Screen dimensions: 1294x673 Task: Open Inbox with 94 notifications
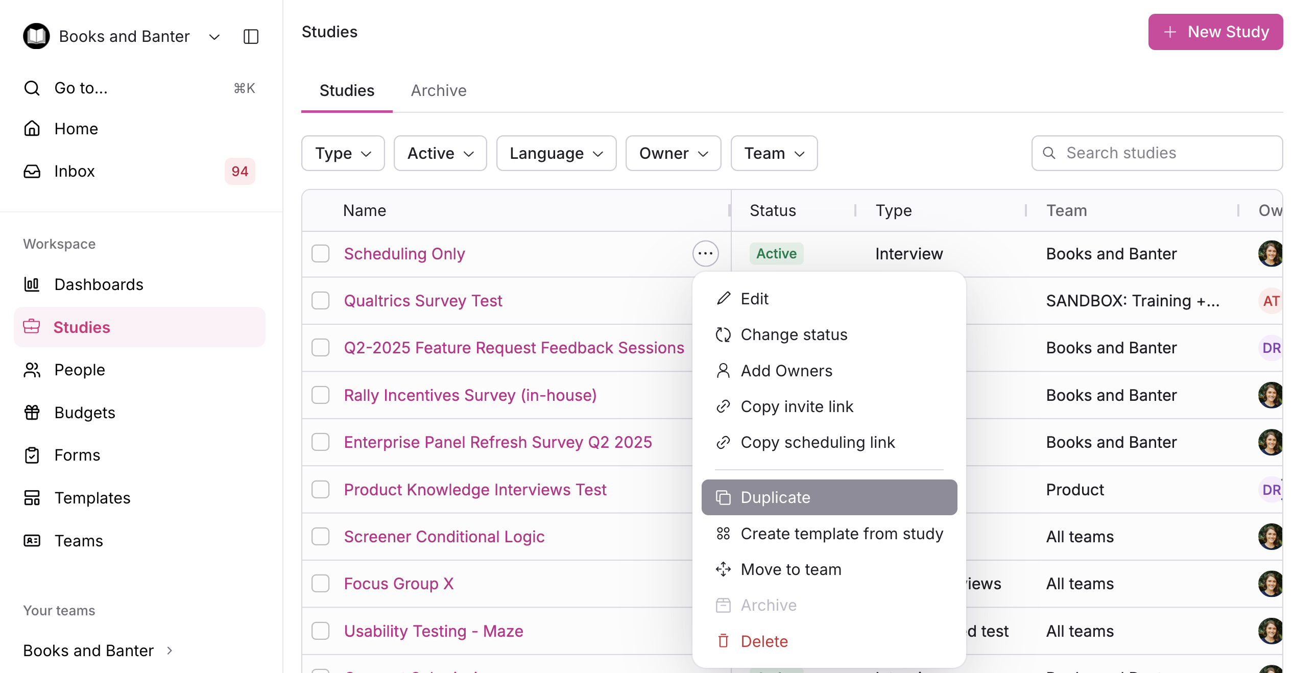tap(75, 171)
